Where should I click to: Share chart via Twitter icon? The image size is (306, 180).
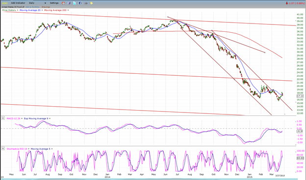(x=75, y=3)
